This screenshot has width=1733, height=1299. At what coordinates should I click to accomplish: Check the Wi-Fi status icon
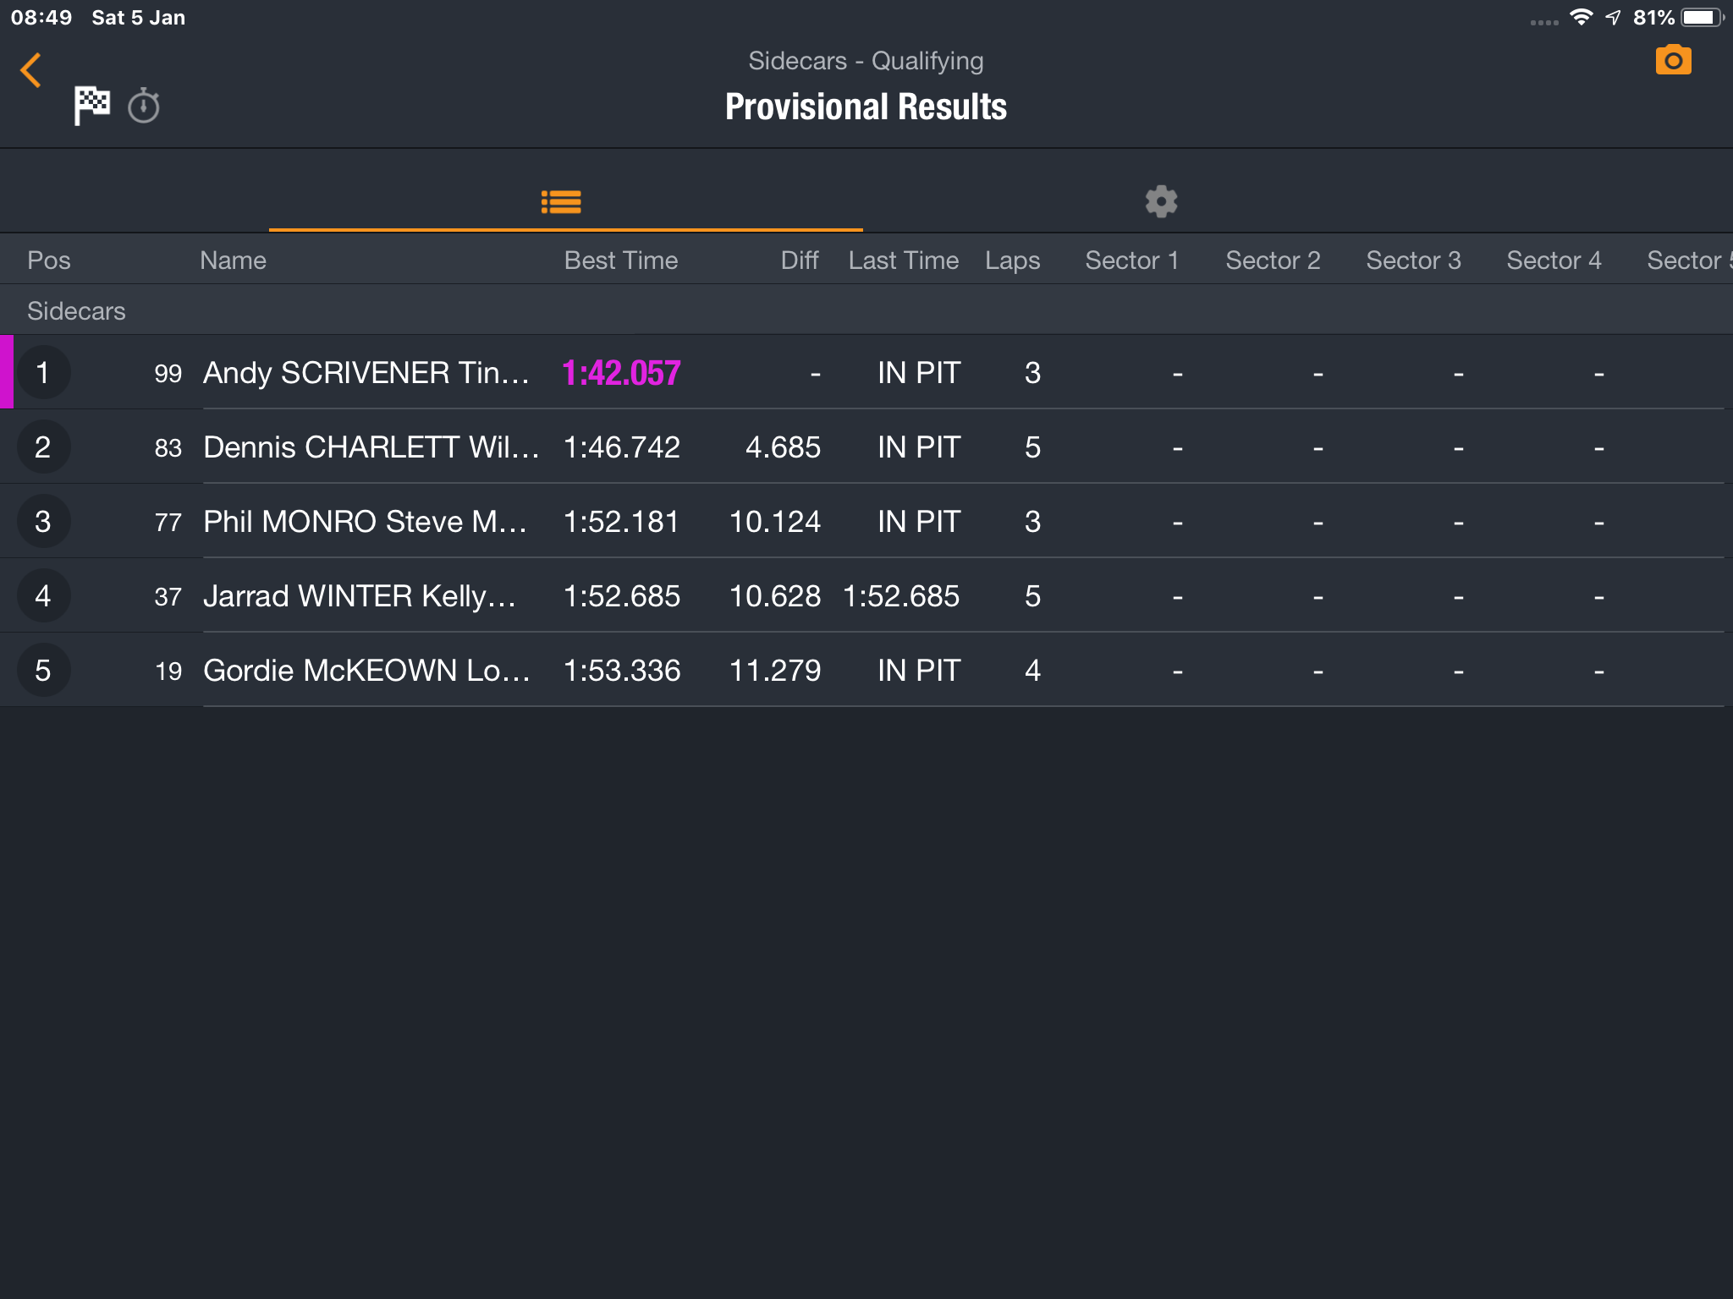pos(1581,17)
